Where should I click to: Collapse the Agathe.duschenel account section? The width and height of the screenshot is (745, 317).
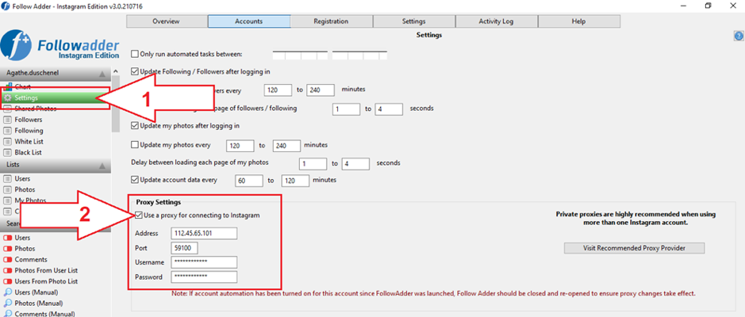click(x=102, y=74)
